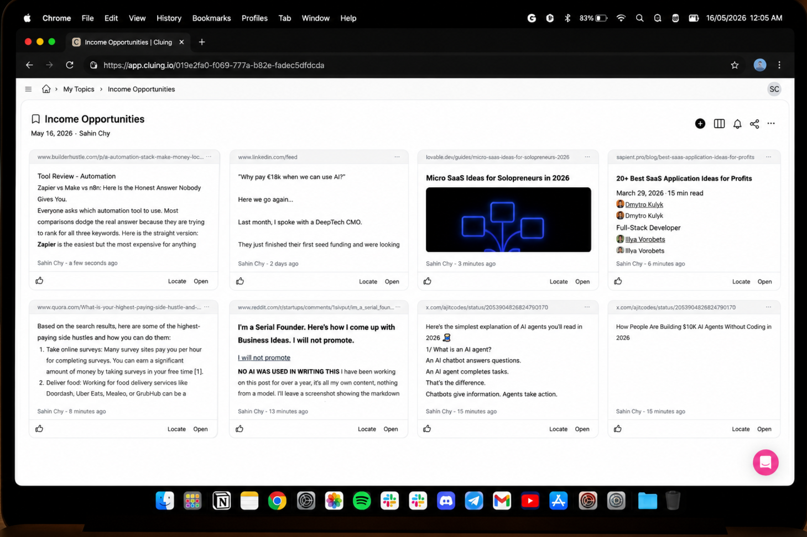
Task: Launch Spotify from the dock
Action: click(362, 501)
